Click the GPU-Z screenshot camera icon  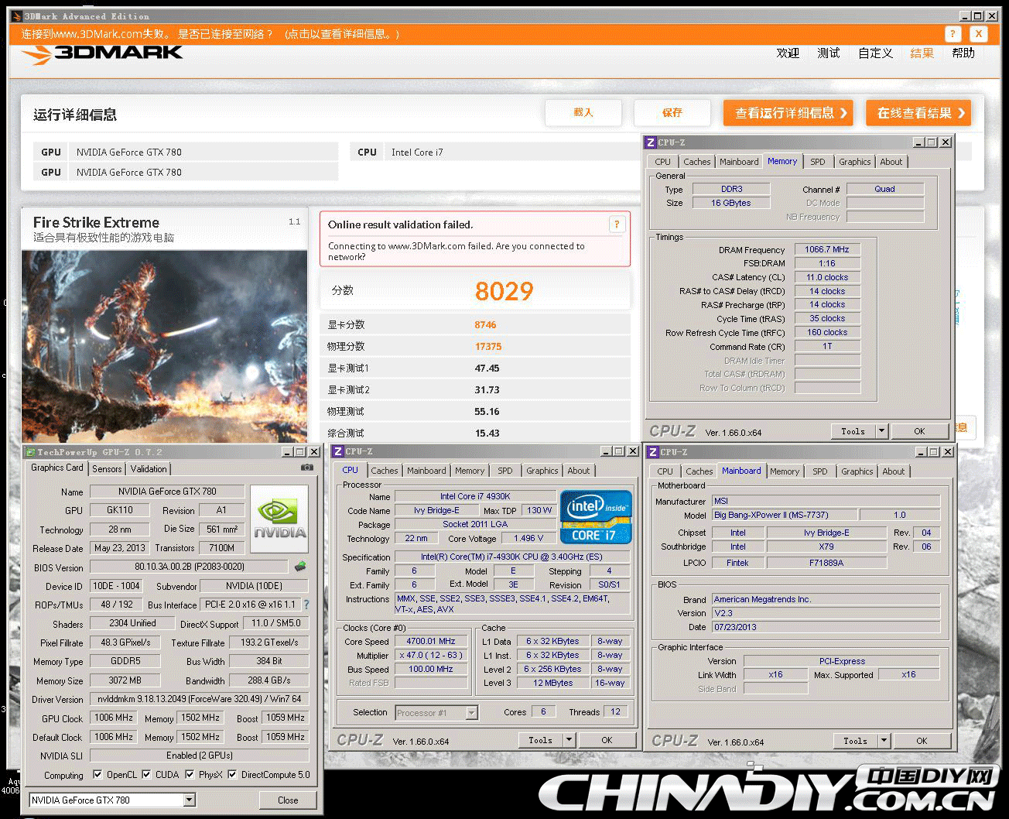pyautogui.click(x=307, y=468)
